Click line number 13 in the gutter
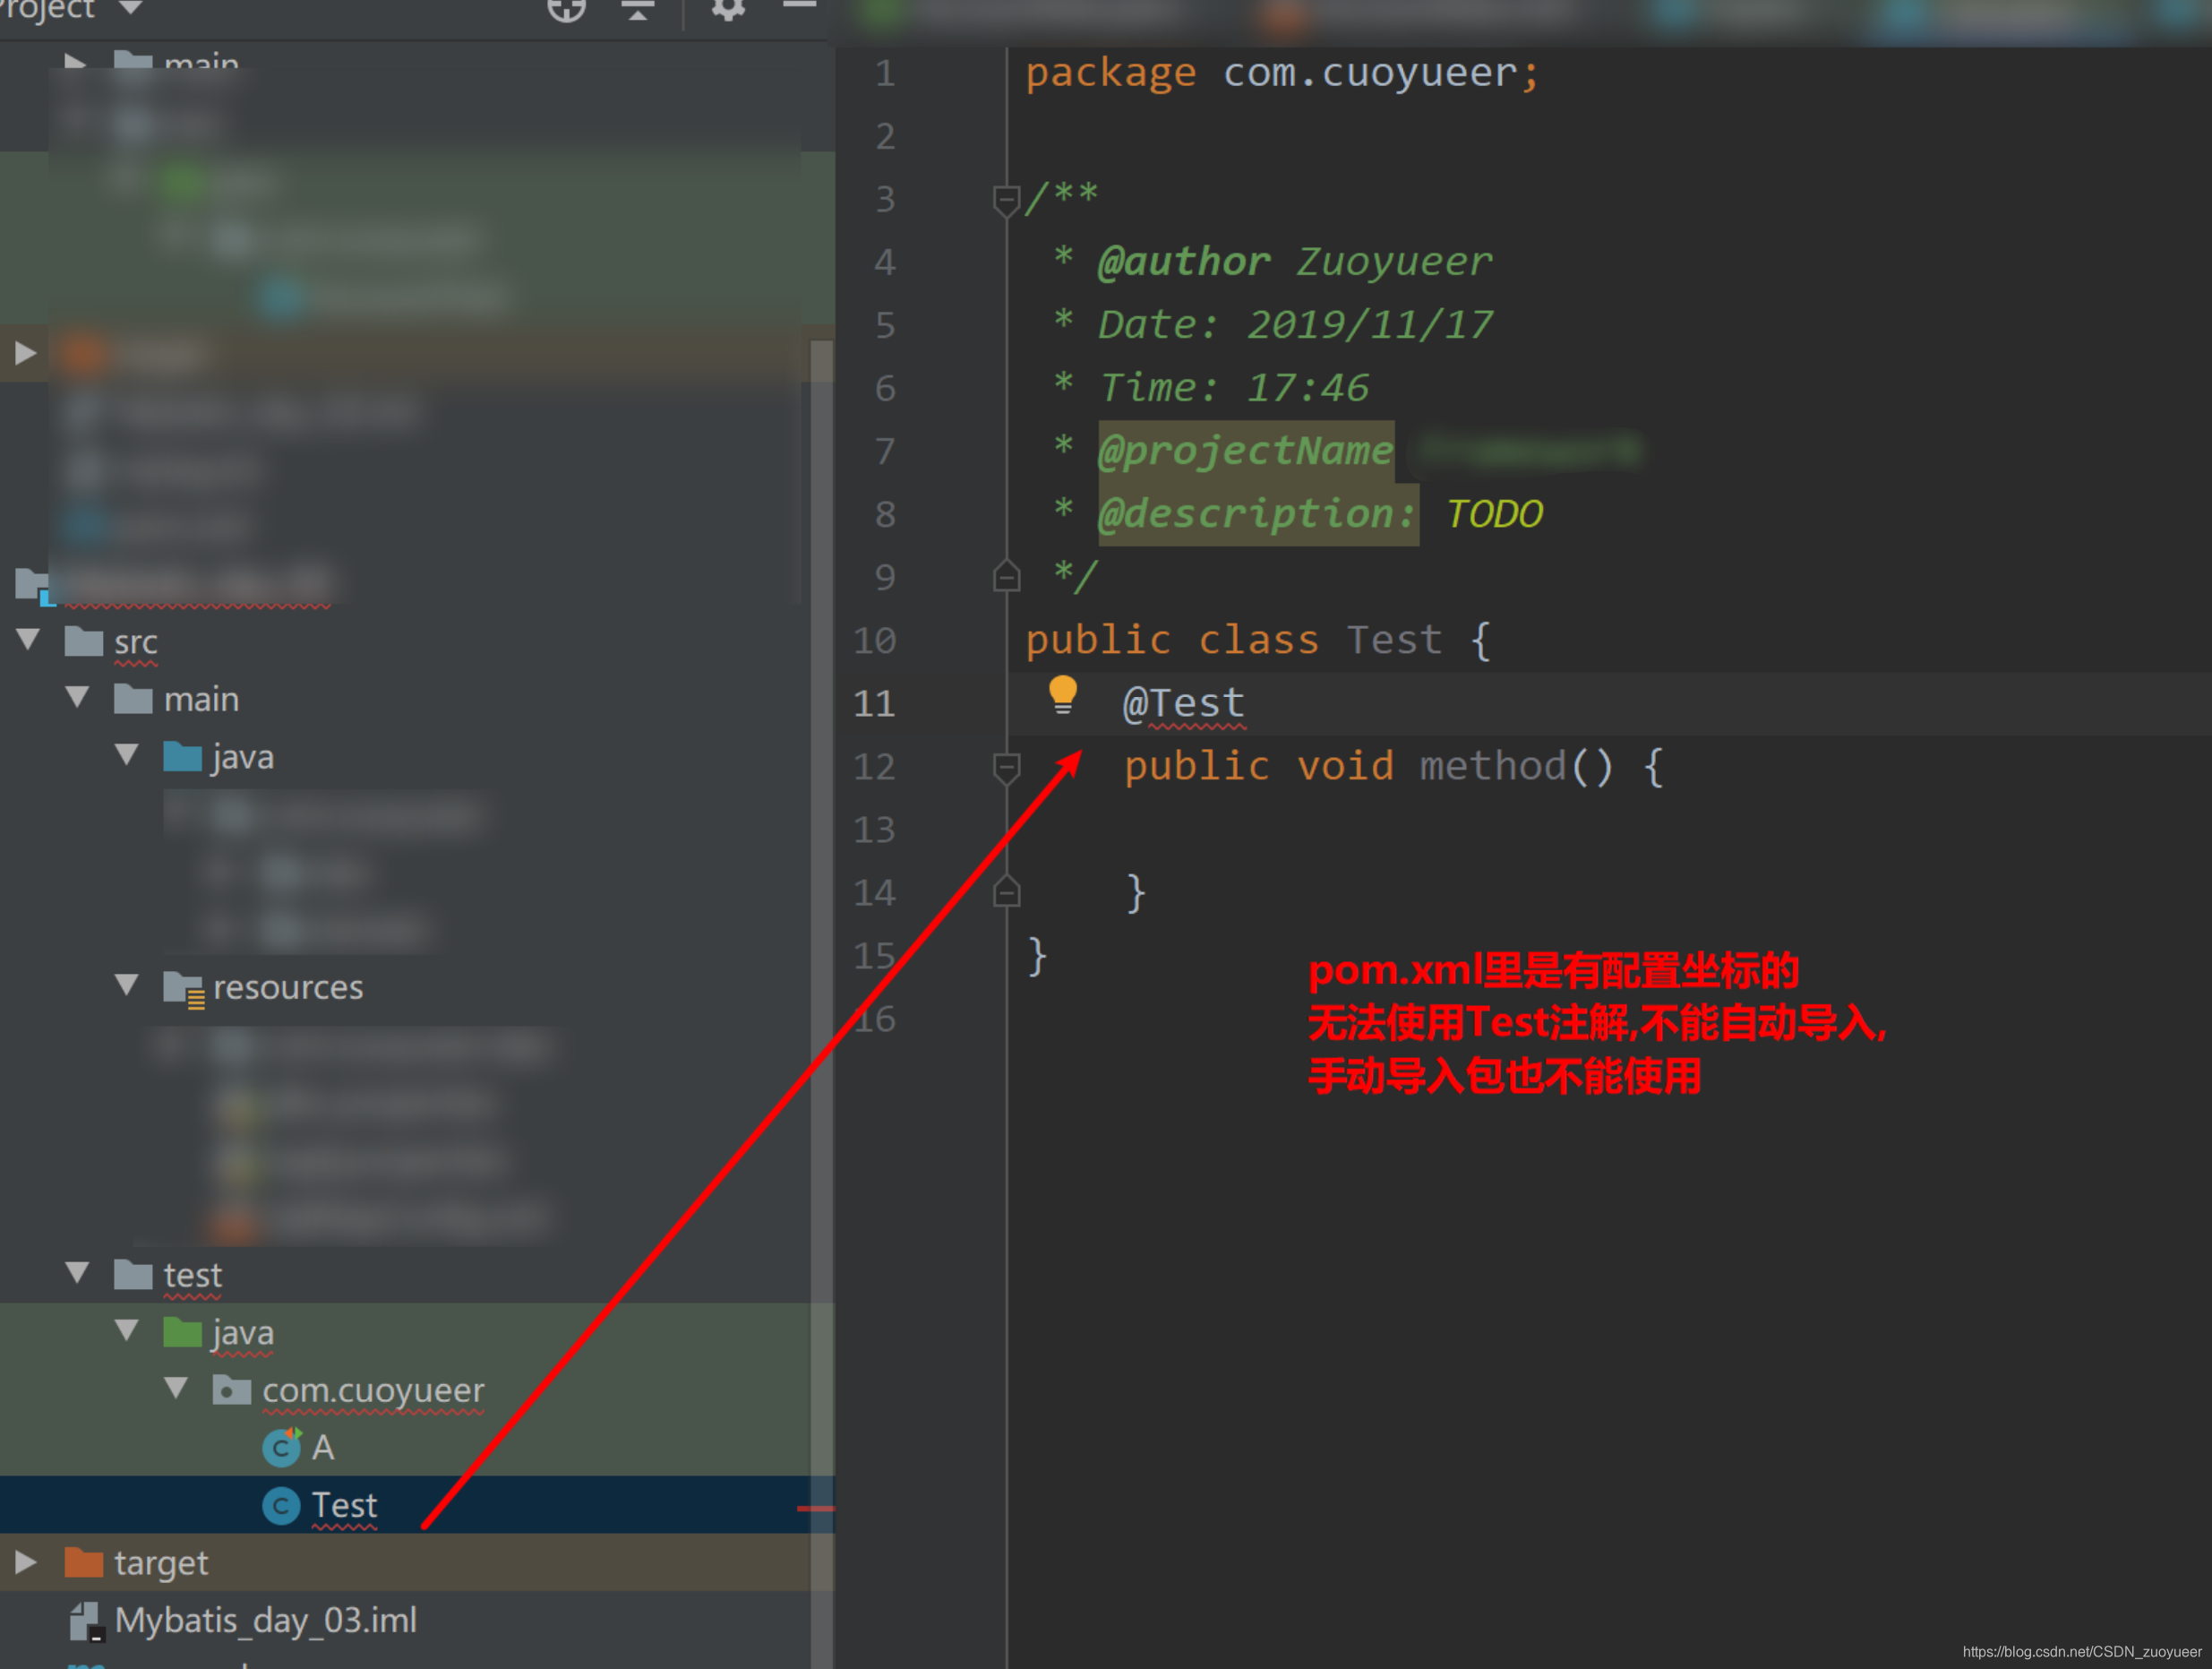Image resolution: width=2212 pixels, height=1669 pixels. pyautogui.click(x=874, y=830)
